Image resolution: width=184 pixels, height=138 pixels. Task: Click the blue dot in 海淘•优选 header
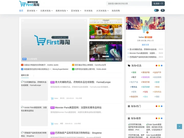162,66
